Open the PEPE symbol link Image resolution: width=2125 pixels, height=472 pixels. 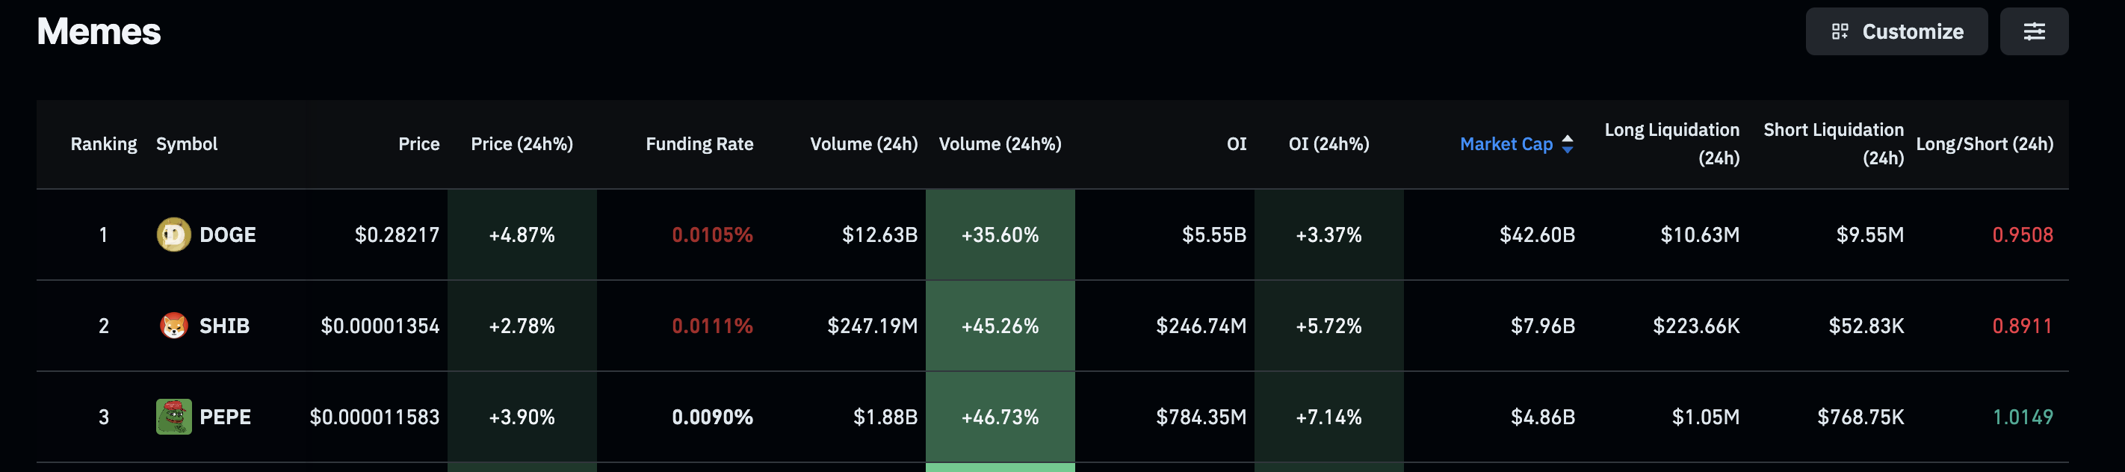click(x=225, y=417)
